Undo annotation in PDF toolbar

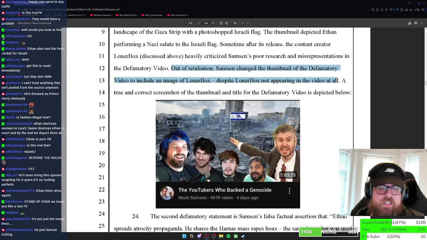tap(243, 23)
